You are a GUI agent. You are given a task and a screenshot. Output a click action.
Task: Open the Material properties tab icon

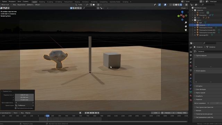pos(191,96)
